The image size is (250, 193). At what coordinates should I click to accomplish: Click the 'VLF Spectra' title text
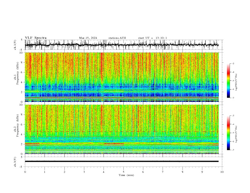tap(36, 38)
